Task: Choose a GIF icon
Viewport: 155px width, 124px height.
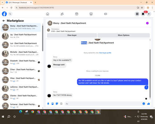Action: click(x=61, y=104)
